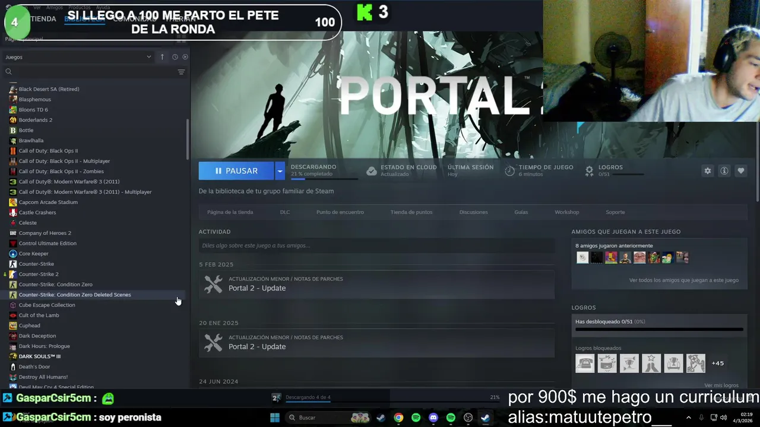The image size is (760, 427).
Task: Click the +45 more locked achievements
Action: point(717,363)
